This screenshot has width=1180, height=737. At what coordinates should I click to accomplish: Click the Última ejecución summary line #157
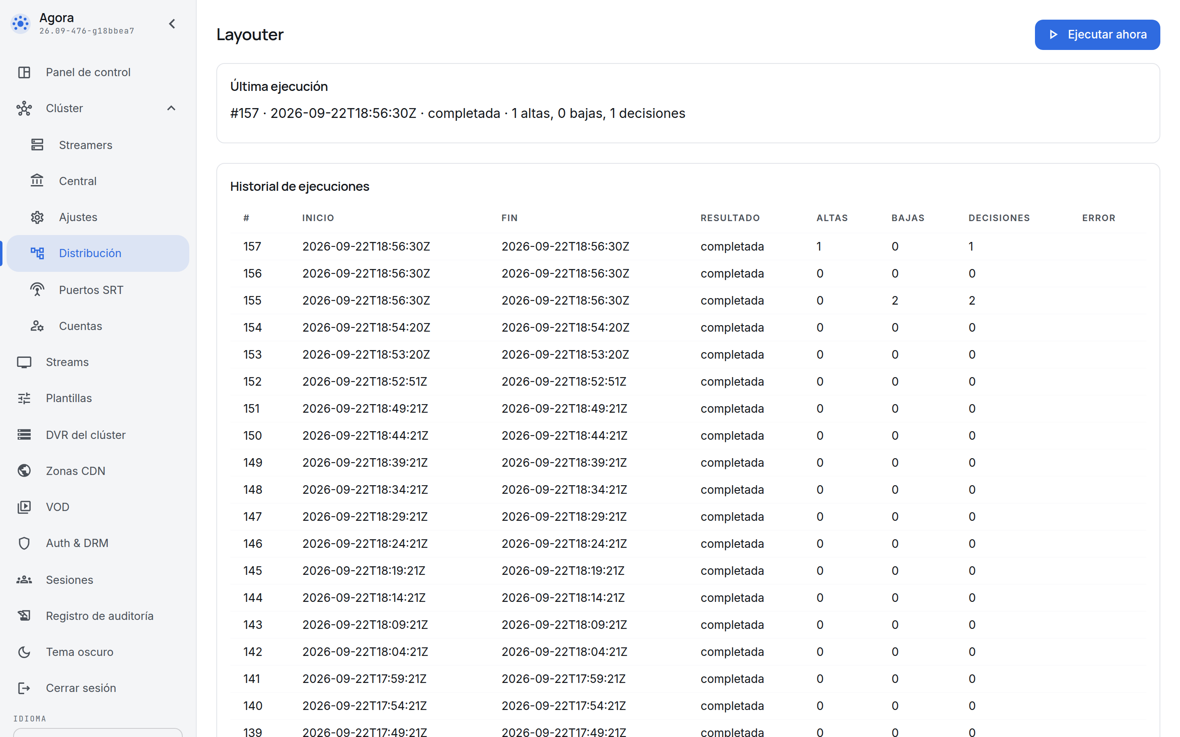click(x=457, y=113)
